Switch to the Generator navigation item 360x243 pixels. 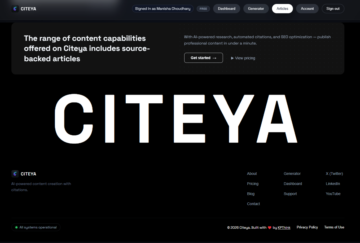tap(256, 8)
